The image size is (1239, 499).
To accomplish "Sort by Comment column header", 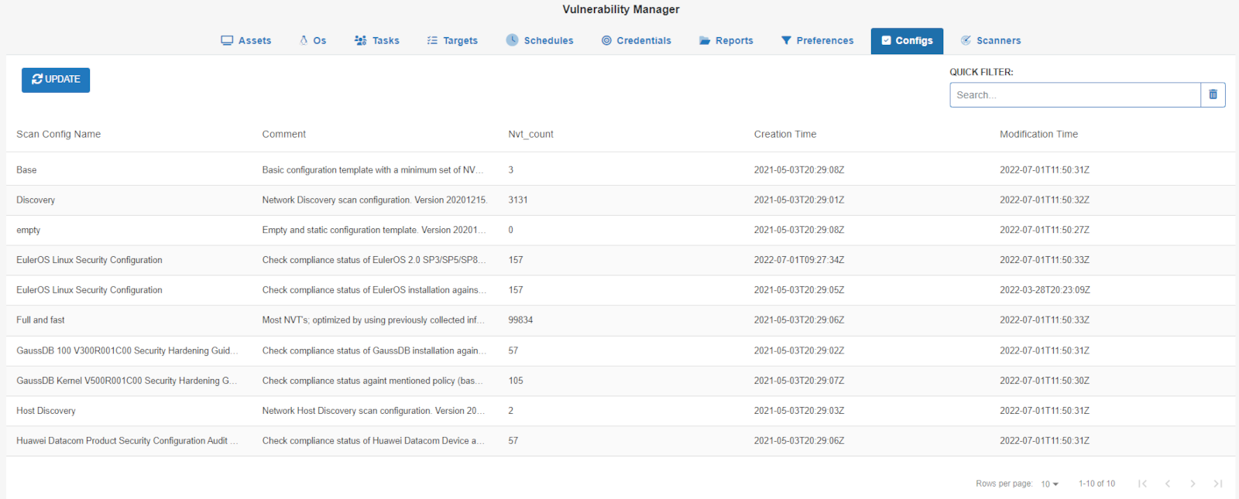I will click(x=284, y=135).
